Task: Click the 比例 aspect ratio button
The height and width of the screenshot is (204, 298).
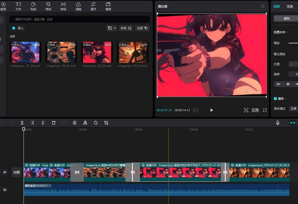Action: click(255, 110)
